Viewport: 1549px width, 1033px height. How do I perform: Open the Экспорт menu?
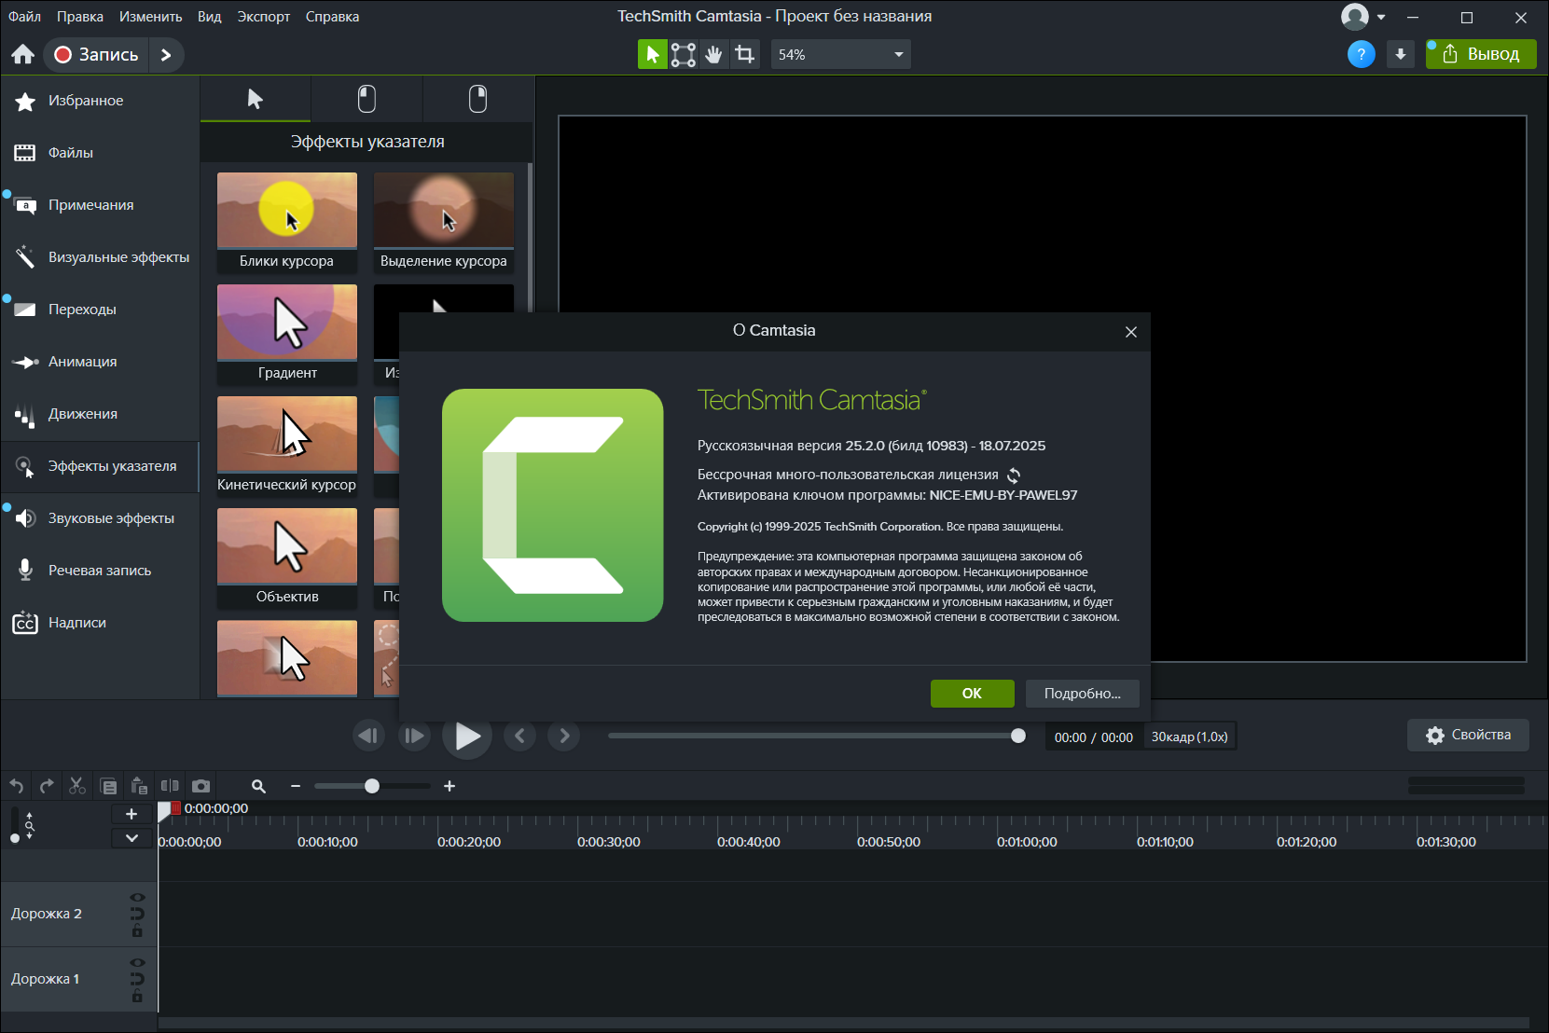pos(263,17)
